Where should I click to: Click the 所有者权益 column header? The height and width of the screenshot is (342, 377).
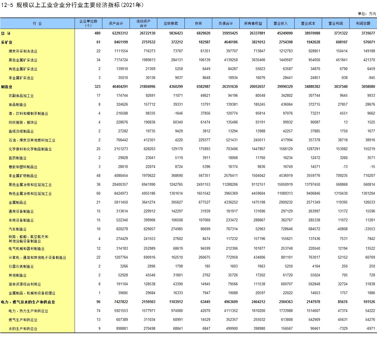[253, 24]
